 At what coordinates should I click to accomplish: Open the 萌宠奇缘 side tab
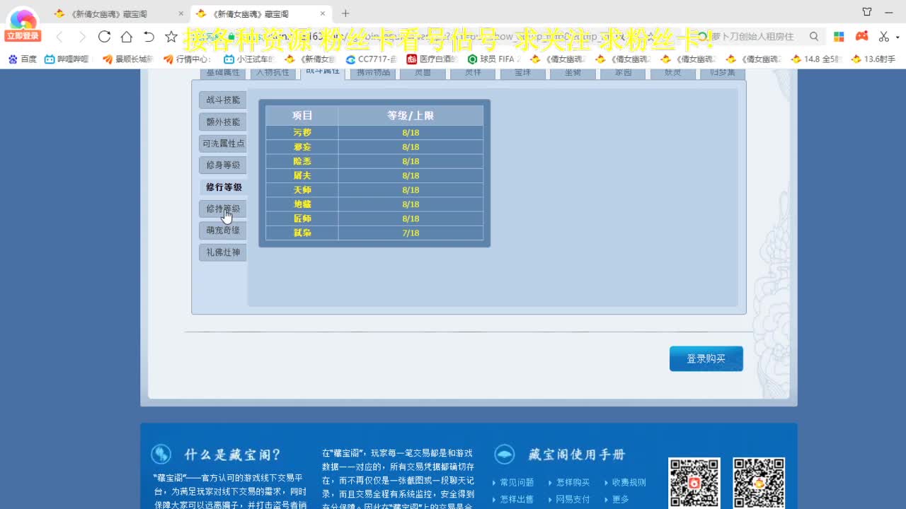(x=223, y=230)
